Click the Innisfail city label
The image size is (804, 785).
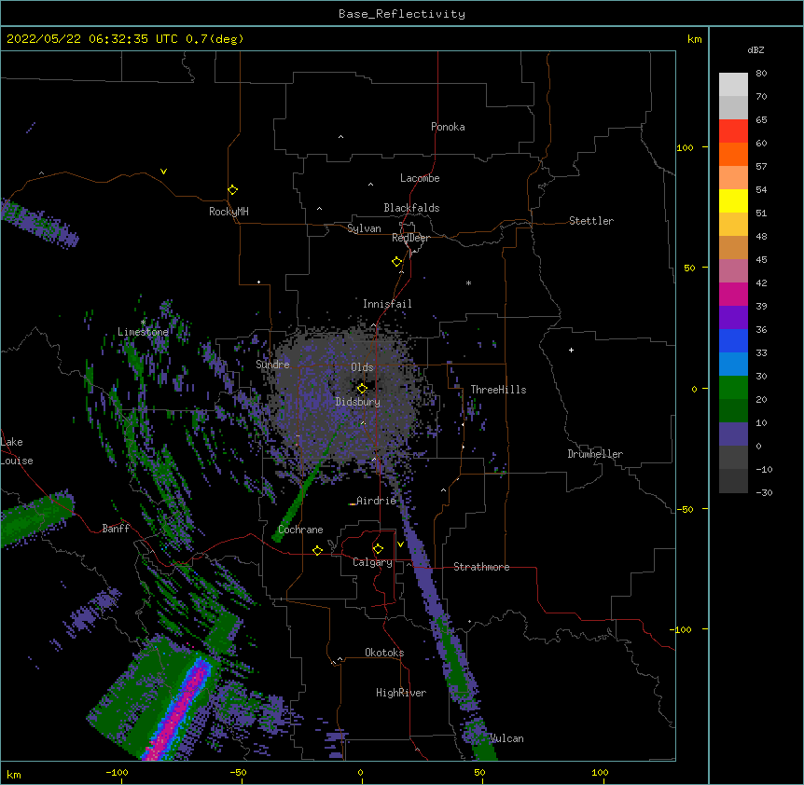pos(387,304)
